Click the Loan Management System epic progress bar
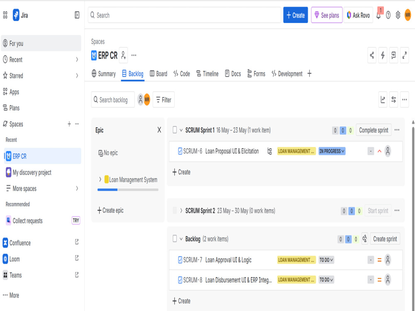Image resolution: width=415 pixels, height=311 pixels. (128, 190)
